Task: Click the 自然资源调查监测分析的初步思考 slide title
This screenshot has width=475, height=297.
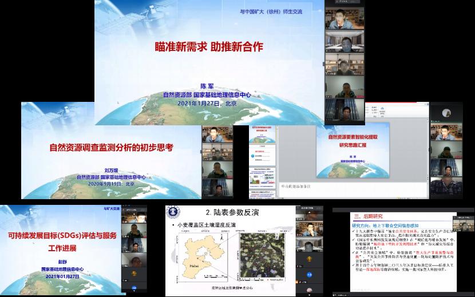Action: tap(110, 147)
